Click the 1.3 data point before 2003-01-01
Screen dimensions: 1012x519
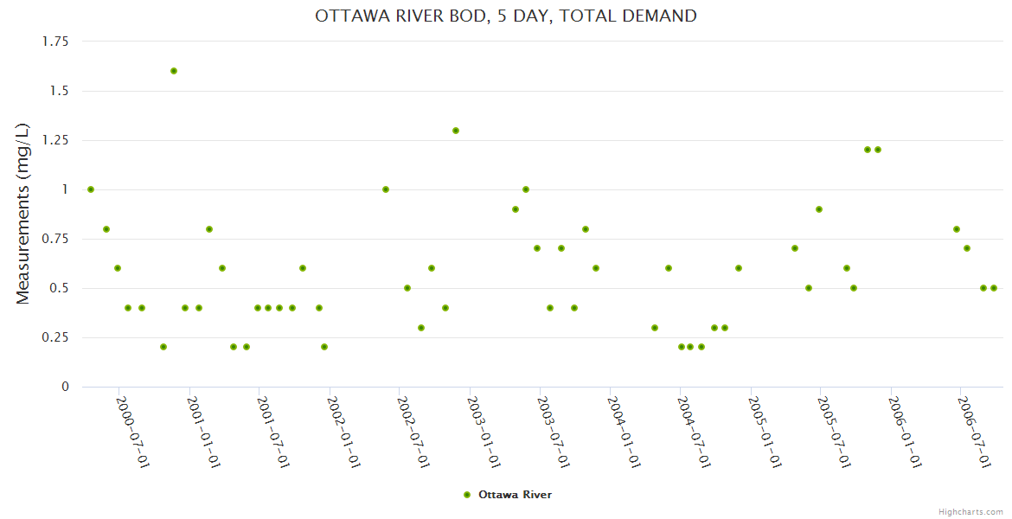click(x=456, y=131)
